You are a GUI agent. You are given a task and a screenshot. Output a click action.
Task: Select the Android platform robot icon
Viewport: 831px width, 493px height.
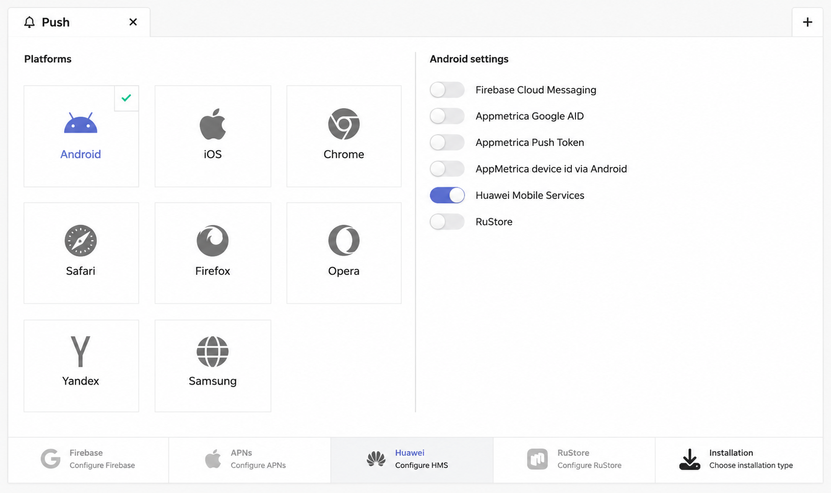[x=81, y=123]
